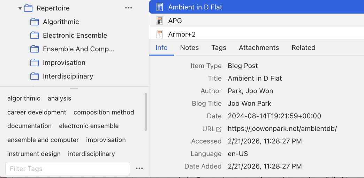Screen dimensions: 364x178
Task: Open the Attachments tab
Action: click(259, 48)
